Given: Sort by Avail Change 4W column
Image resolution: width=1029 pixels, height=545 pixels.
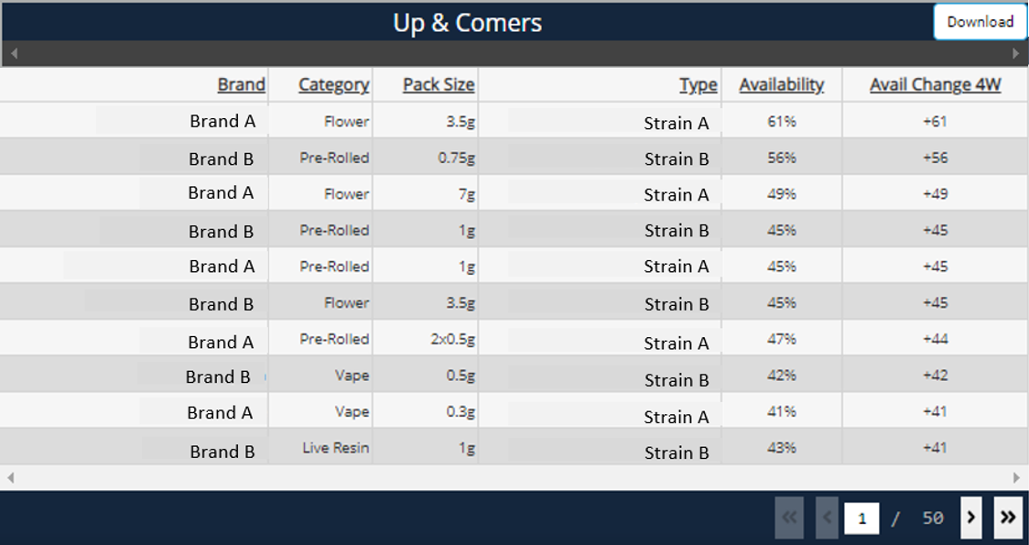Looking at the screenshot, I should (x=935, y=85).
